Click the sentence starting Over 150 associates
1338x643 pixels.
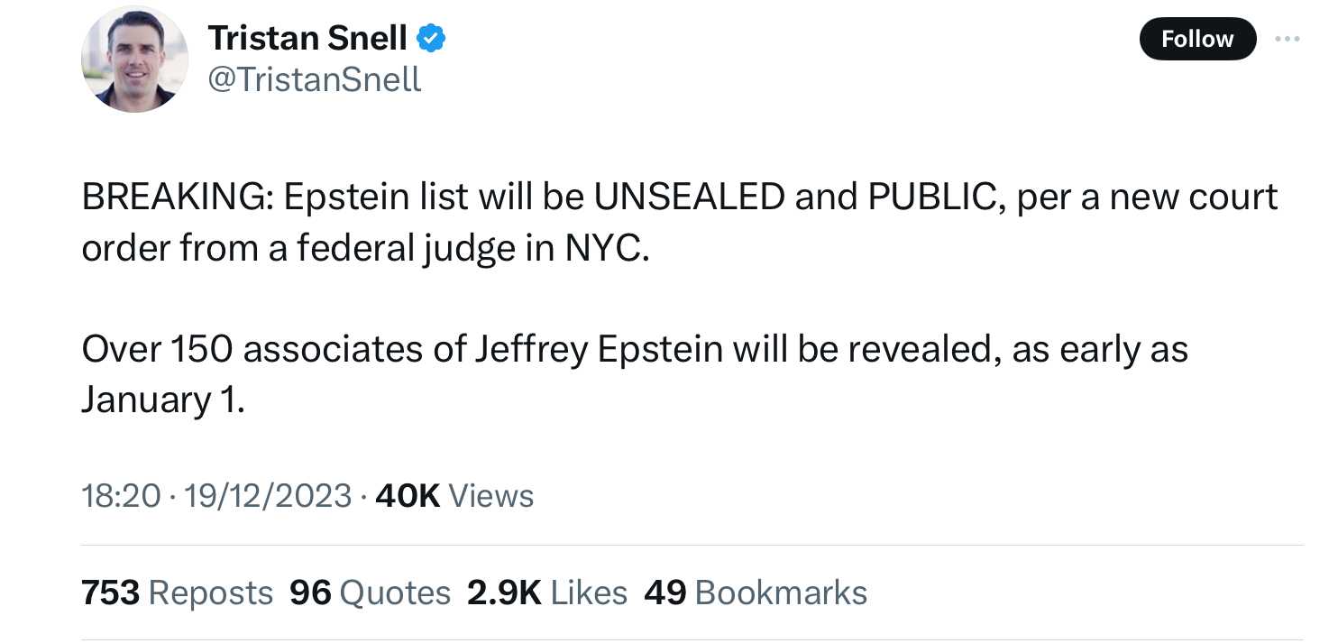635,374
